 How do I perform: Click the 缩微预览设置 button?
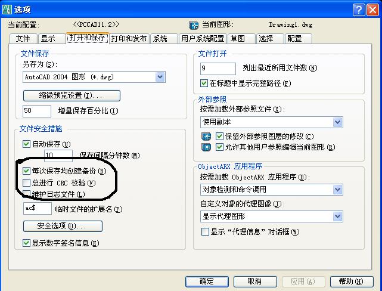coord(72,95)
